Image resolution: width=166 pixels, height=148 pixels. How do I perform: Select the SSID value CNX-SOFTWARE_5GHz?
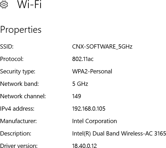pos(102,47)
